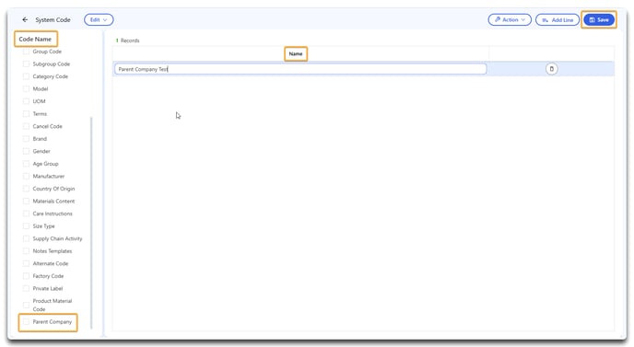Select the Manufacturer code checkbox
The height and width of the screenshot is (347, 634).
click(x=27, y=176)
